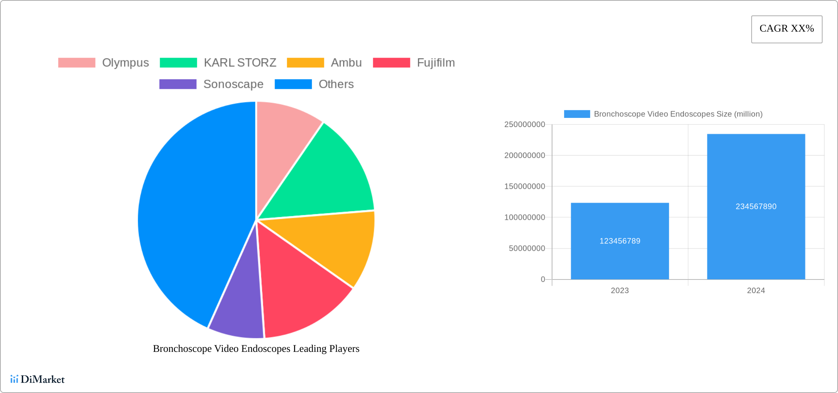
Task: Click the Sonoscape purple legend swatch
Action: [178, 84]
